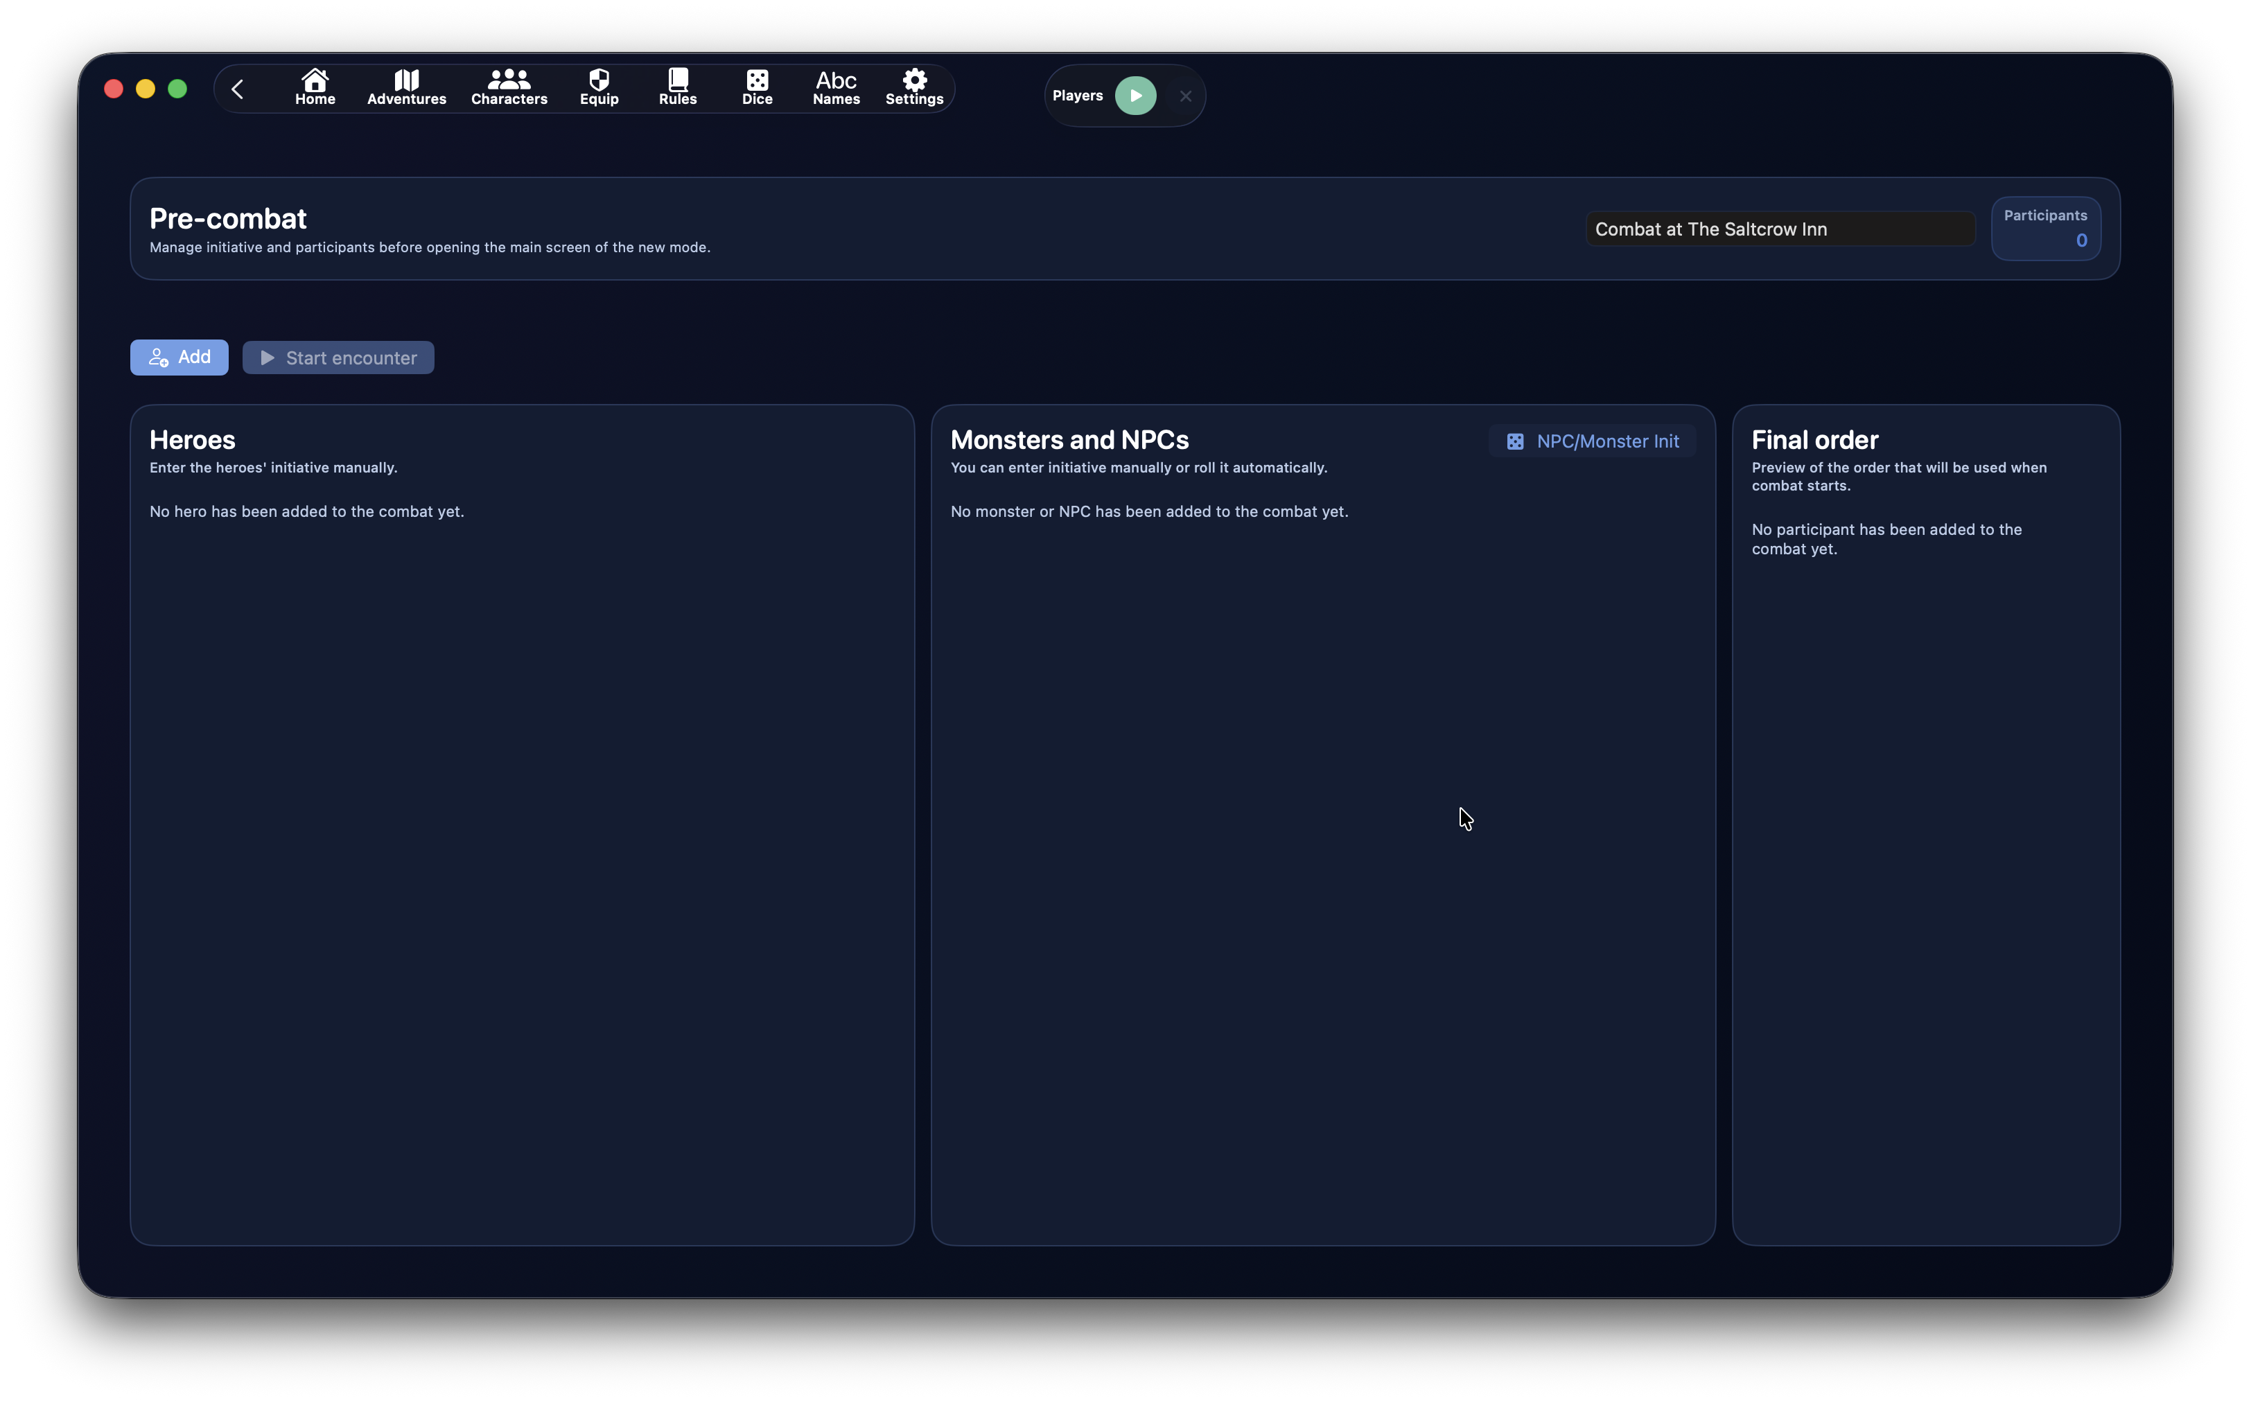Dismiss the Players pill with the X
Viewport: 2251px width, 1401px height.
point(1185,96)
